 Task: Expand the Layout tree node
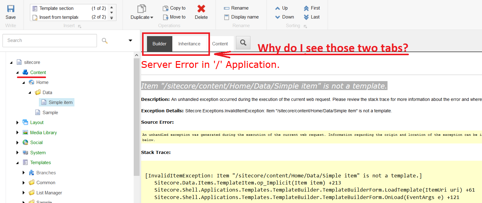coord(18,122)
